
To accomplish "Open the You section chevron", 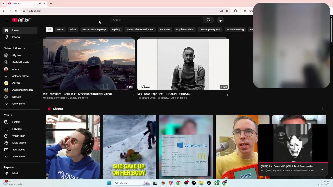I will [x=11, y=115].
